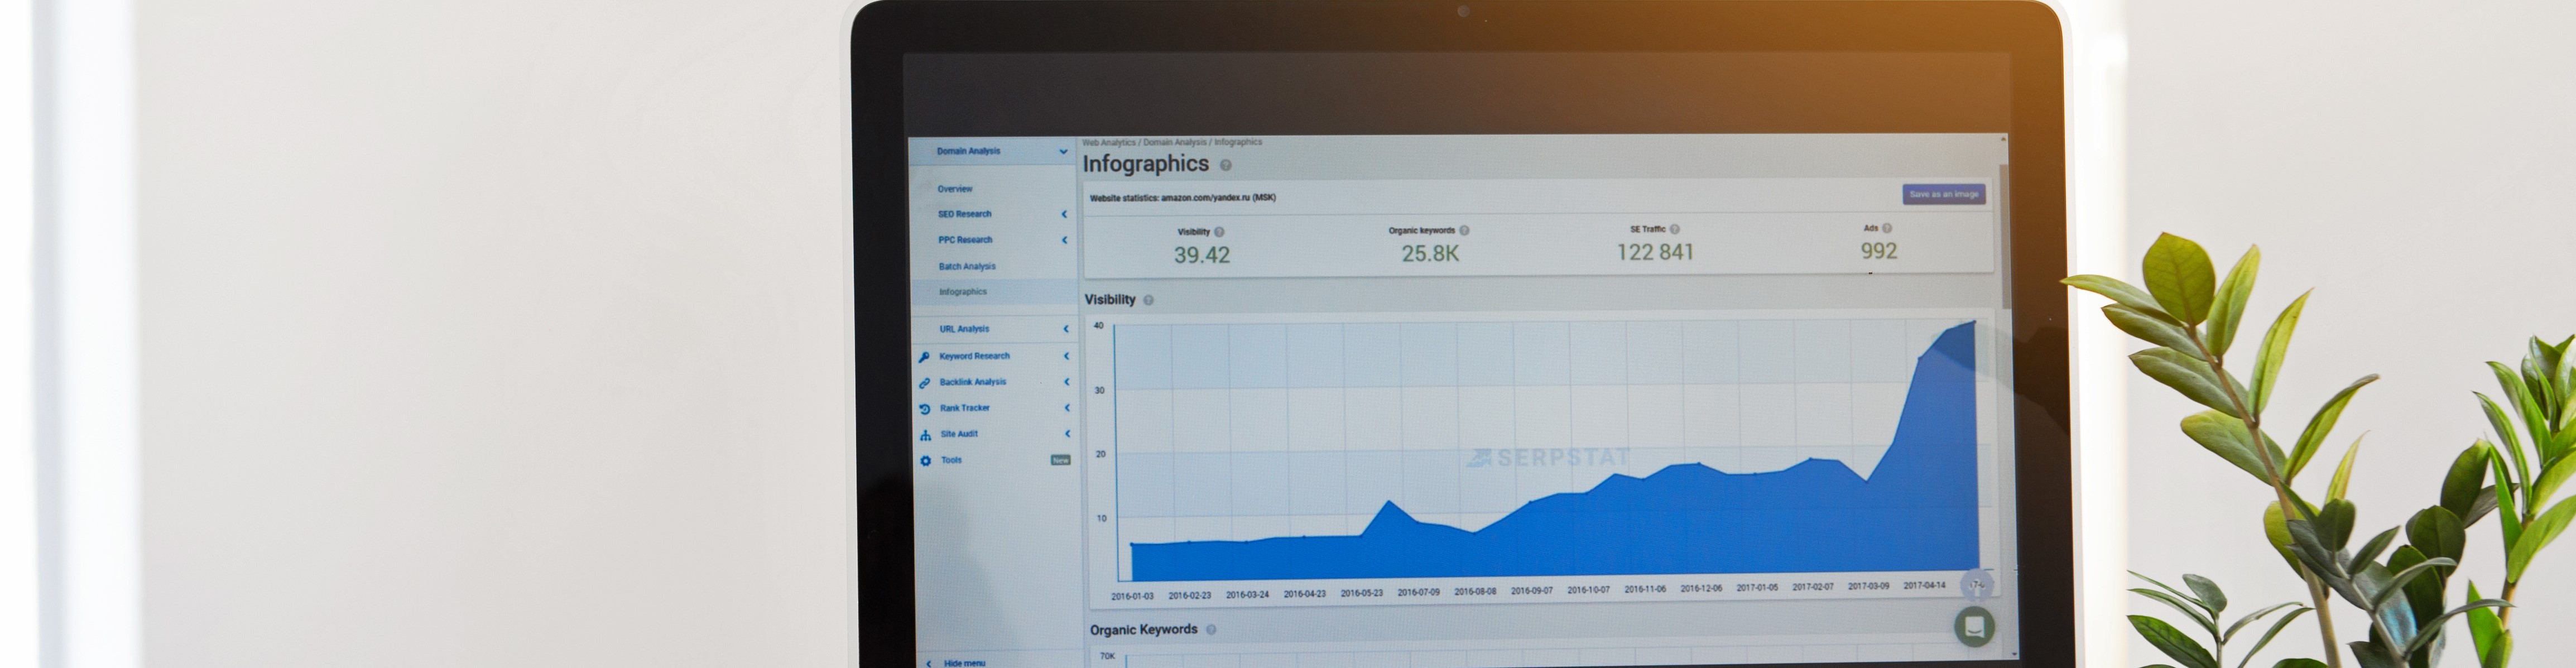Expand the SEO Research submenu arrow
The image size is (2576, 668).
tap(1064, 214)
